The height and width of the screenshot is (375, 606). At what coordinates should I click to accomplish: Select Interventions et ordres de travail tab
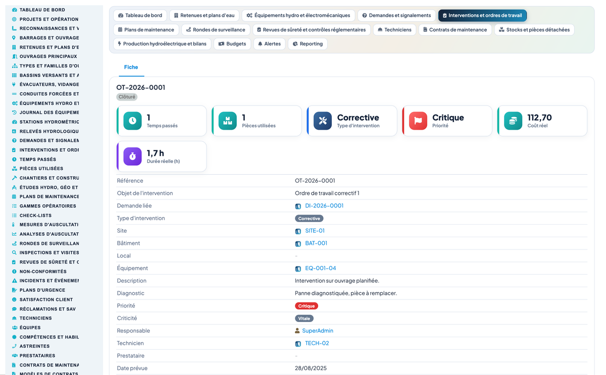483,16
